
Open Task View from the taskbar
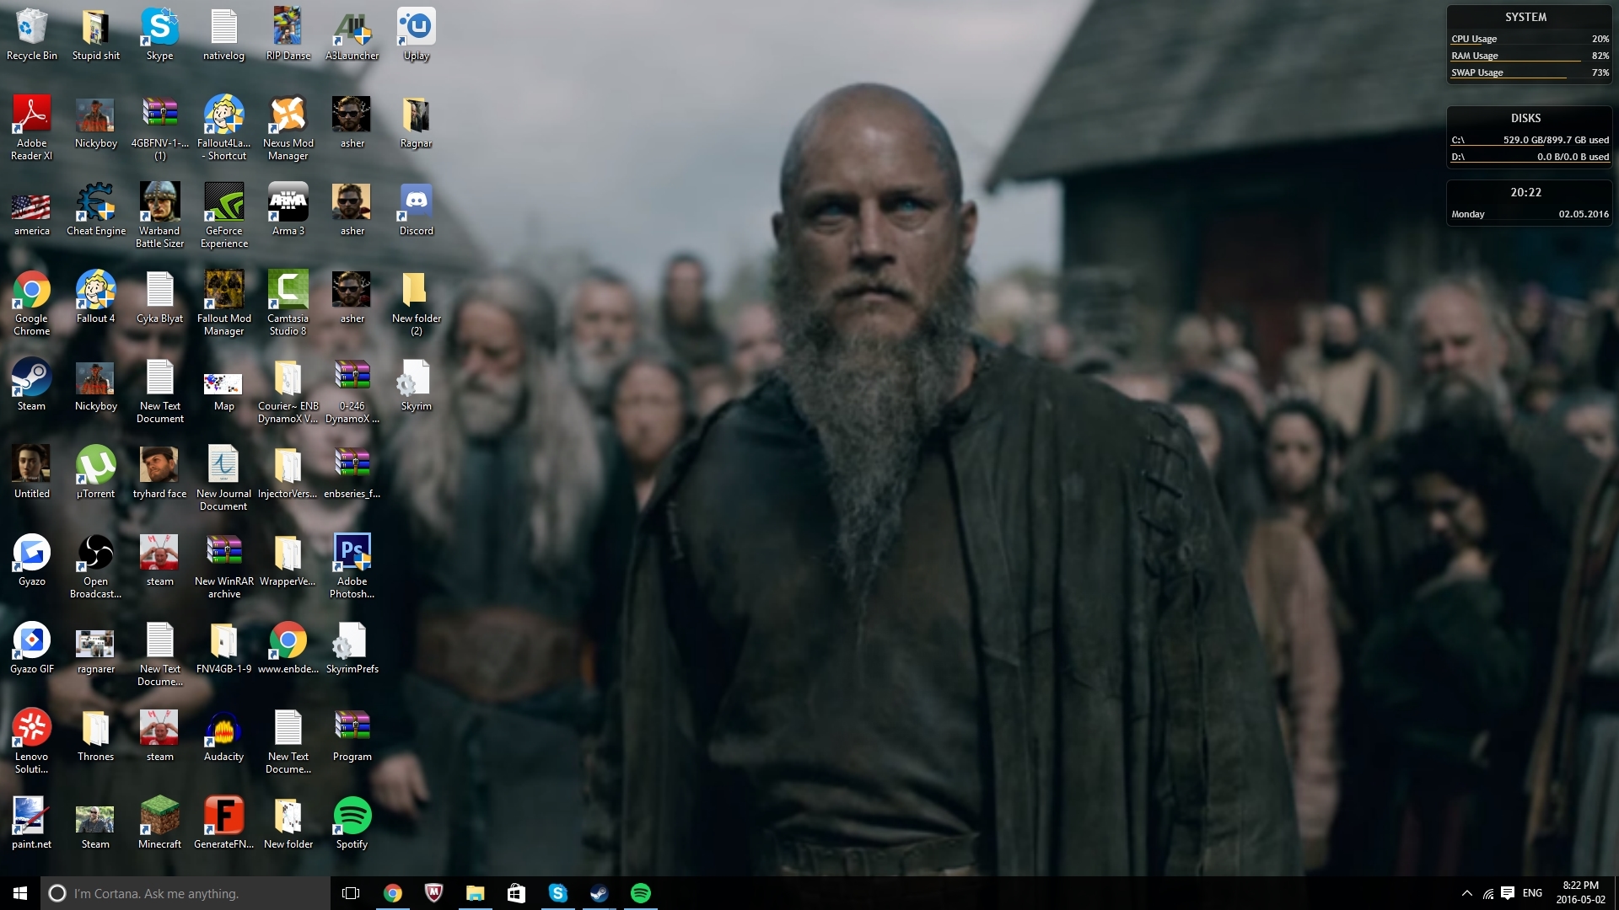(351, 893)
